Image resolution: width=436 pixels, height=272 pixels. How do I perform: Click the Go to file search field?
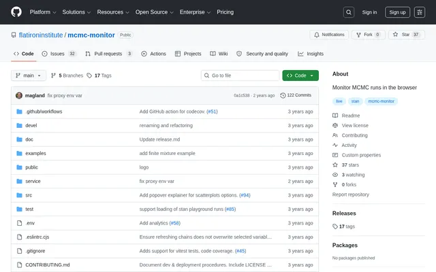pos(240,75)
